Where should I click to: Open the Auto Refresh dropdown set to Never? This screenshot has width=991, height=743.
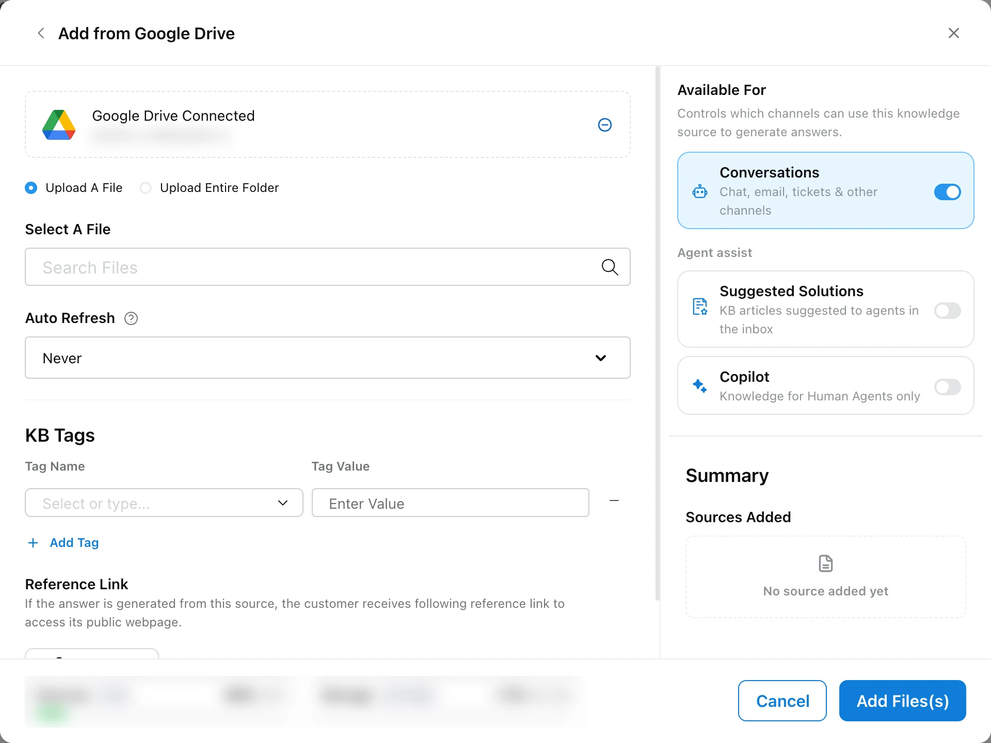328,358
